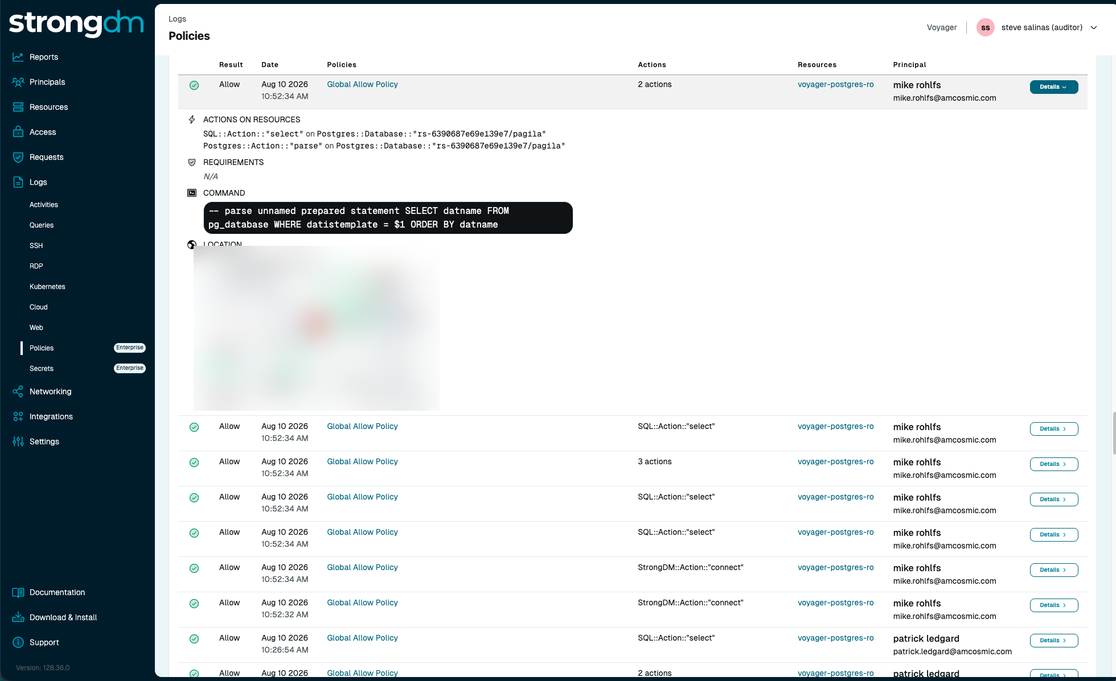1116x681 pixels.
Task: Click the black command statement box
Action: click(x=388, y=218)
